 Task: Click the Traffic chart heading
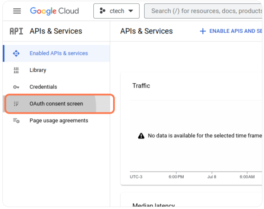click(141, 86)
